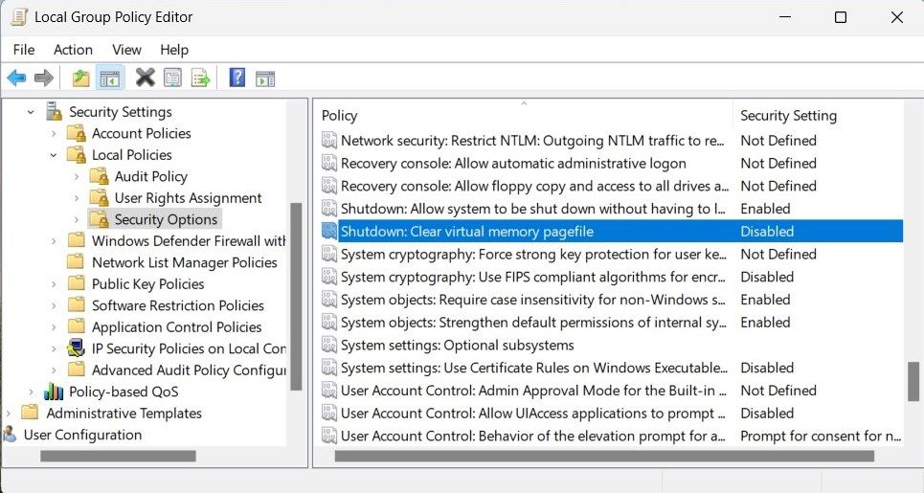924x493 pixels.
Task: Click the Export List toolbar icon
Action: (x=200, y=78)
